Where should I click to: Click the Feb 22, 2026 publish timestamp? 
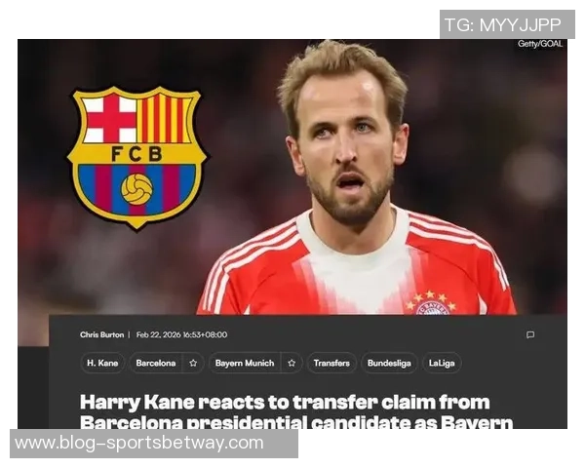pos(181,334)
